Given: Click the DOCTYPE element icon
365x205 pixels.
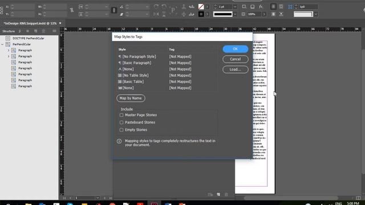Looking at the screenshot, I should tap(8, 38).
